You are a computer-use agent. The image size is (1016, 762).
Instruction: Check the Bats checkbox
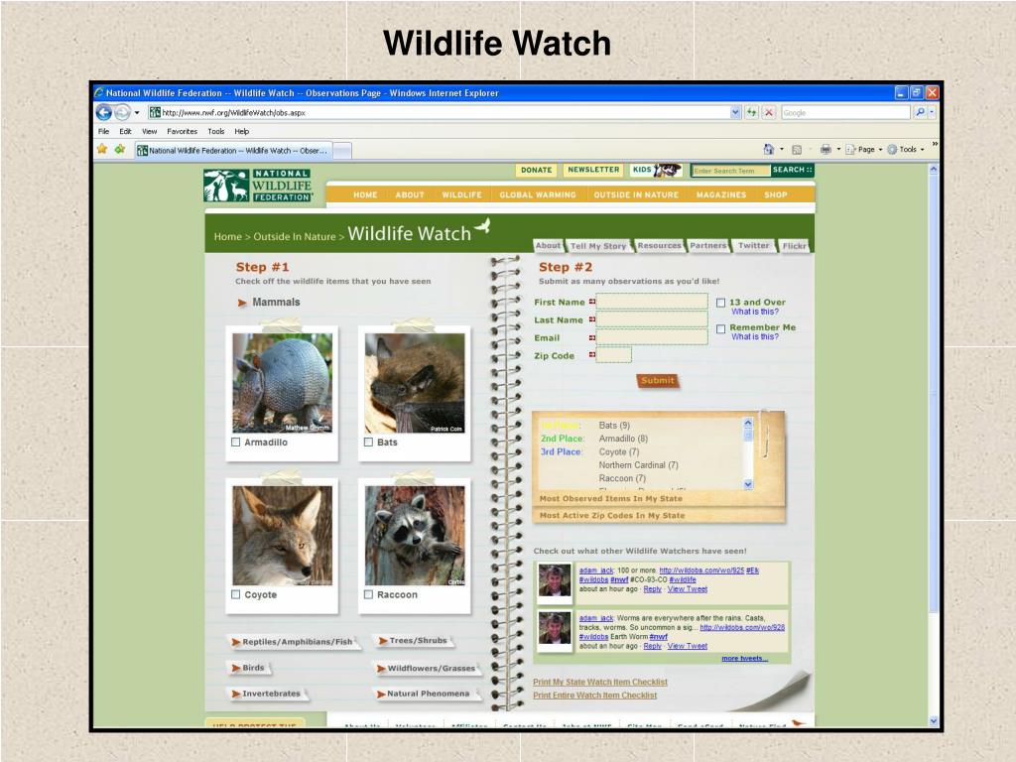368,442
